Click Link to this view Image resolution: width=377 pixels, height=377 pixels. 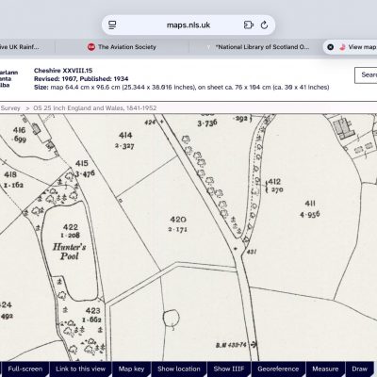click(x=80, y=369)
